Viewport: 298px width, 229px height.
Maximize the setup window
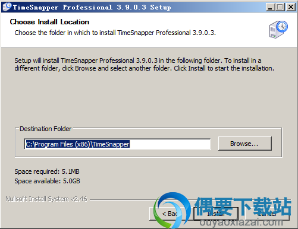tap(280, 7)
